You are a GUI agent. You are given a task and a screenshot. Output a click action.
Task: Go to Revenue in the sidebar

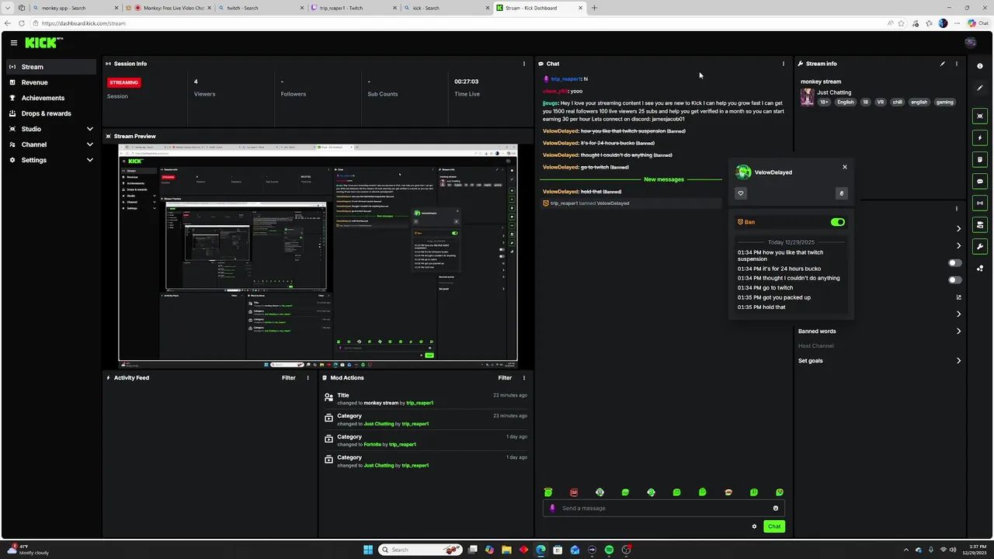pos(51,82)
